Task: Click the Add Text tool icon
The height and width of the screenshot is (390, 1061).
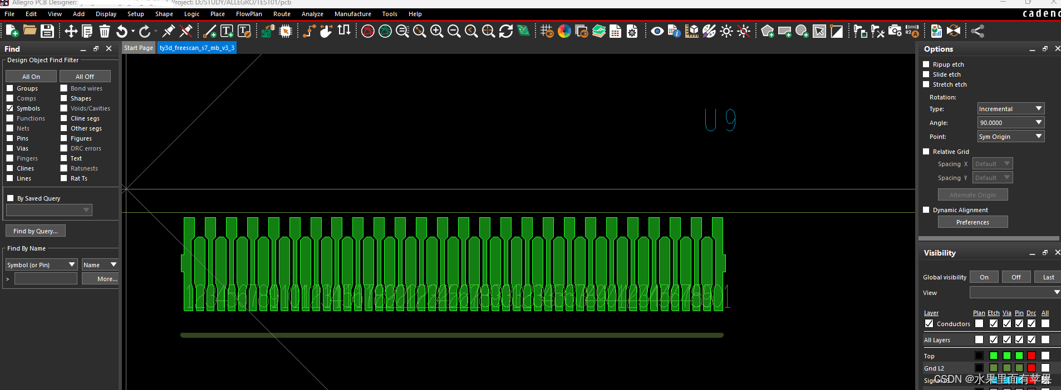Action: [x=227, y=31]
